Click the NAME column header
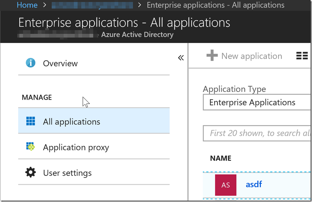Viewport: 312px width, 202px height. click(x=221, y=158)
